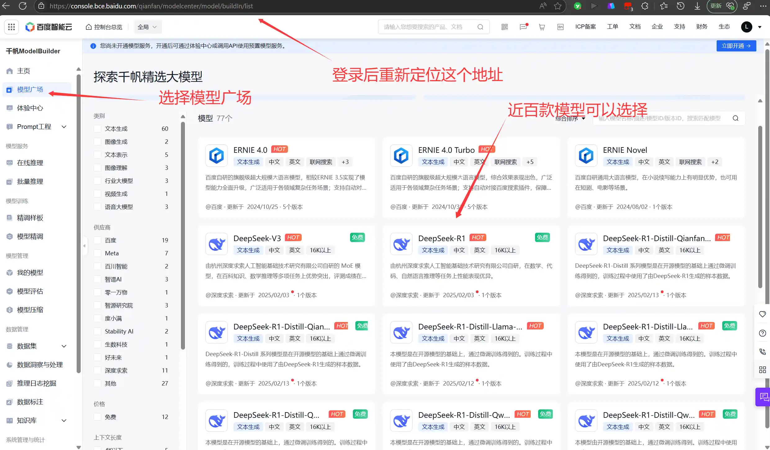Click the shopping cart icon in the header

point(542,27)
